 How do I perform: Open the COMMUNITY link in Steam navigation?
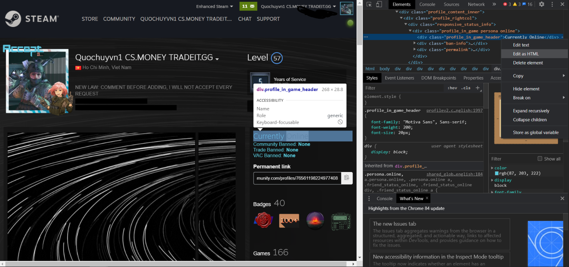click(x=119, y=19)
